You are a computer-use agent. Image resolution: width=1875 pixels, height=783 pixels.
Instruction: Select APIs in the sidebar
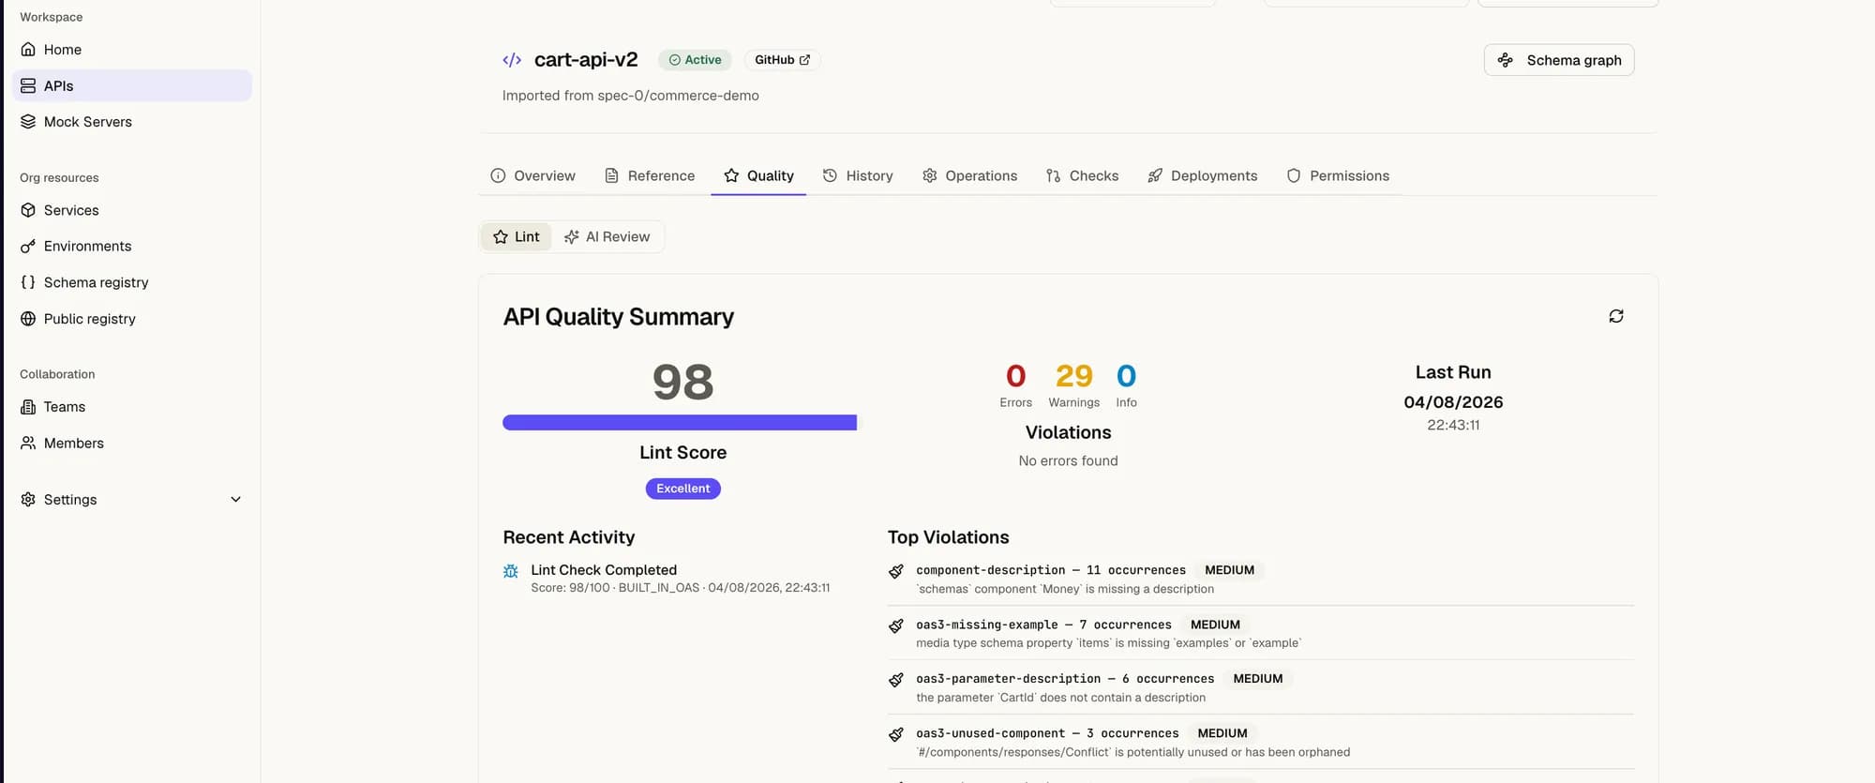pyautogui.click(x=132, y=85)
